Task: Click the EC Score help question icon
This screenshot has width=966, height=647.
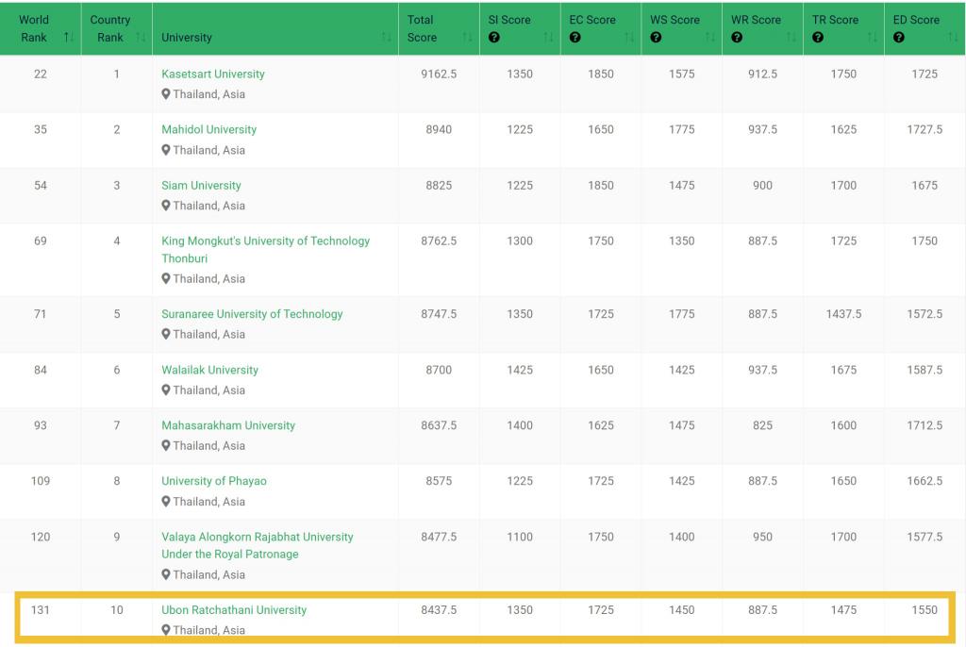Action: click(575, 38)
